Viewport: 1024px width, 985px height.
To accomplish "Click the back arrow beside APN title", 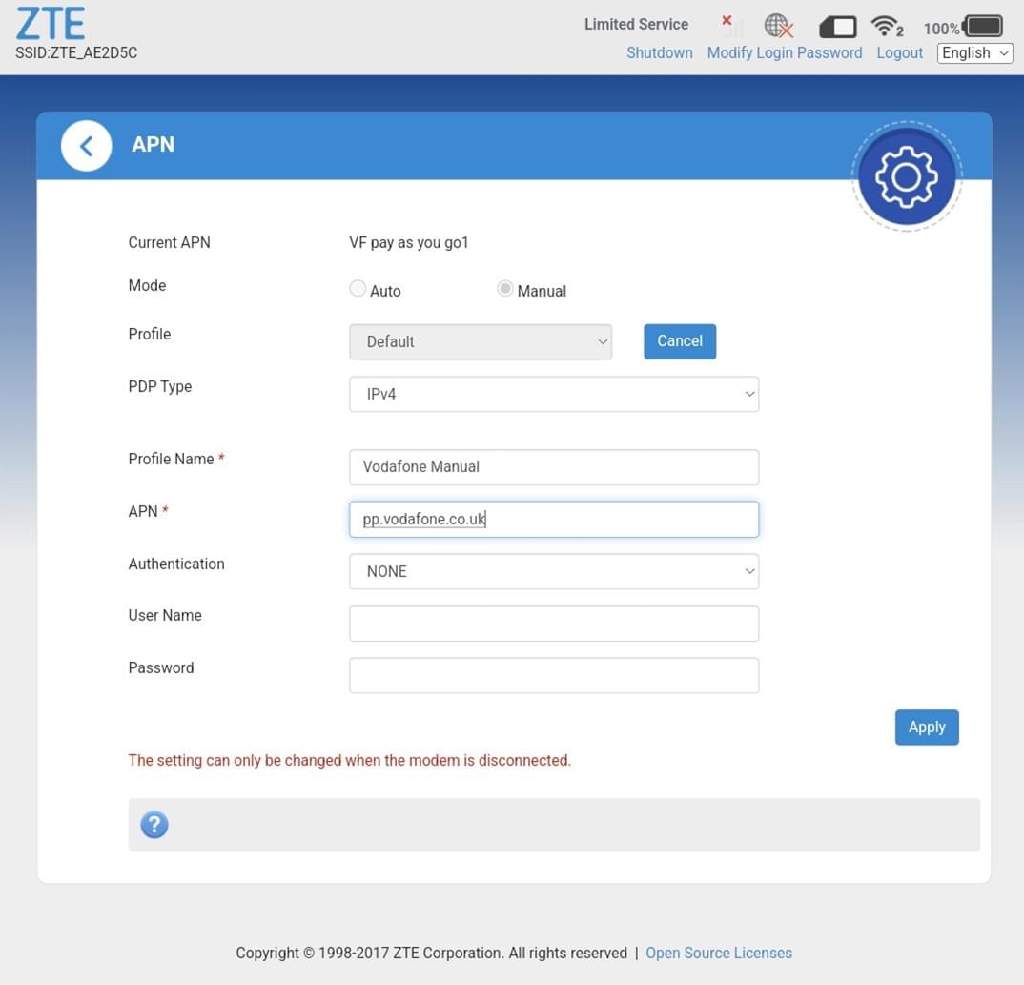I will [x=86, y=146].
